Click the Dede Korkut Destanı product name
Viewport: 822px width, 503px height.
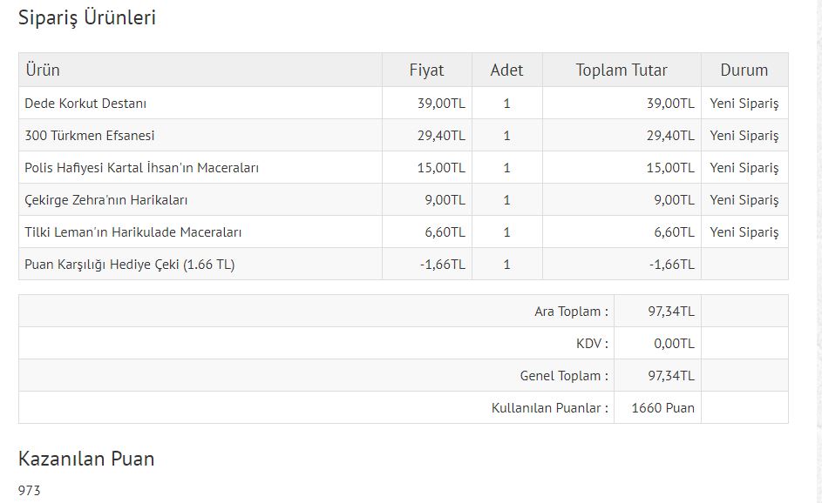tap(85, 103)
